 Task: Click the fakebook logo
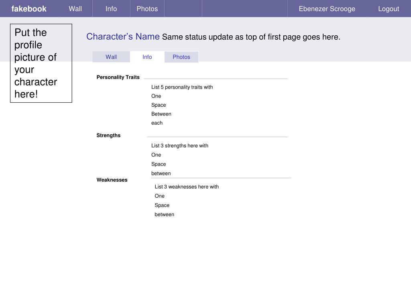[29, 9]
